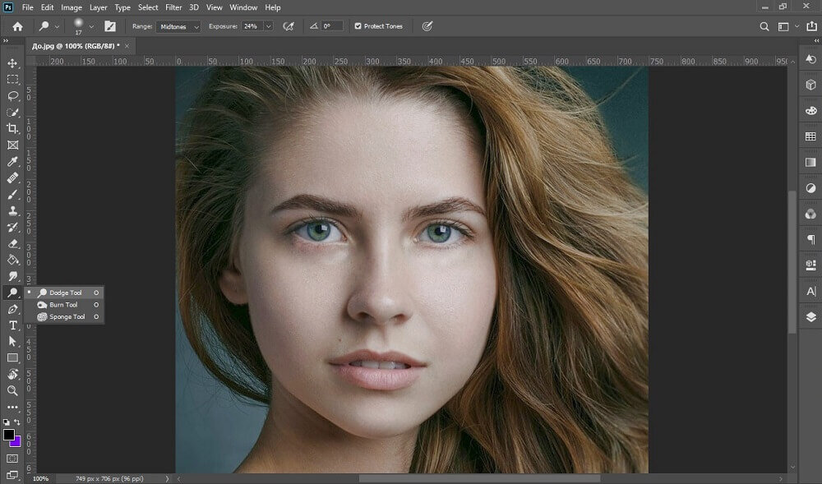Activate the Zoom tool in the toolbar
This screenshot has height=484, width=822.
[12, 391]
